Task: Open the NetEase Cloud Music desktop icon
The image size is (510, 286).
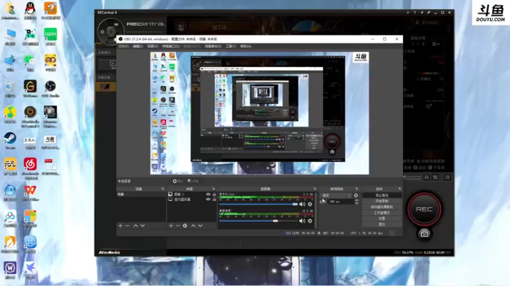Action: tap(30, 168)
